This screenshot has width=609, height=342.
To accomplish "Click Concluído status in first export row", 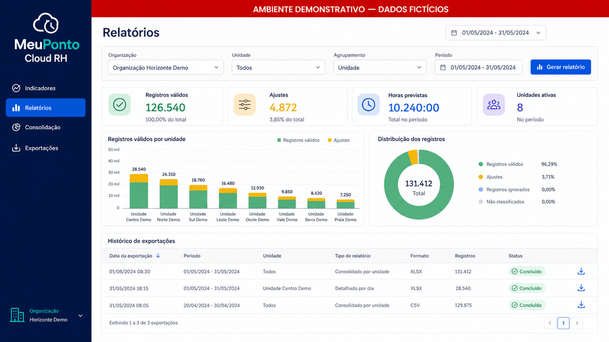I will pos(527,272).
